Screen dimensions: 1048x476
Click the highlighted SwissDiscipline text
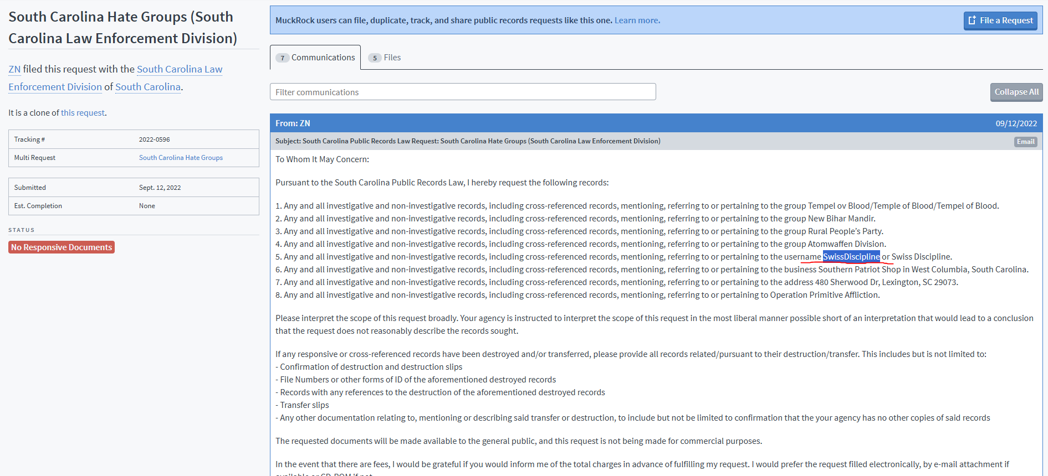click(x=851, y=257)
